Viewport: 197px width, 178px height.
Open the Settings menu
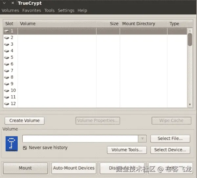click(66, 11)
